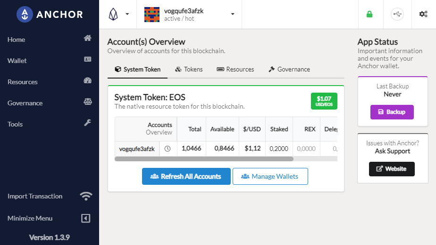Screen dimensions: 436x245
Task: Open the Resources tab in overview
Action: click(x=235, y=69)
